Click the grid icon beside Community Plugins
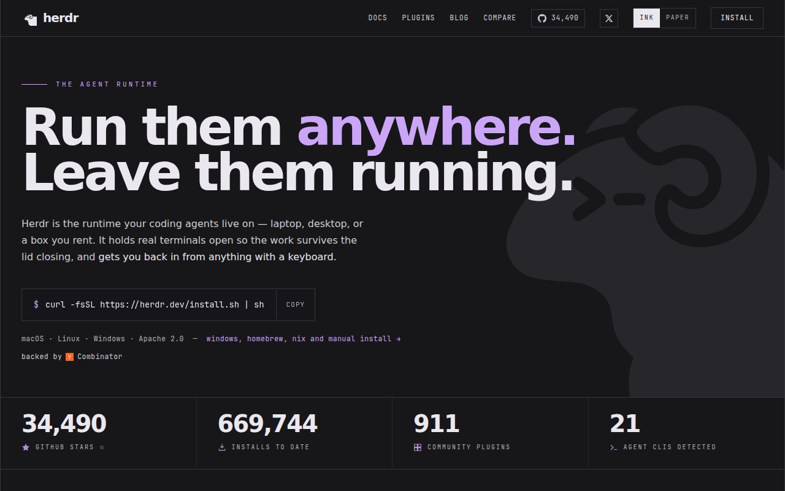 tap(418, 447)
